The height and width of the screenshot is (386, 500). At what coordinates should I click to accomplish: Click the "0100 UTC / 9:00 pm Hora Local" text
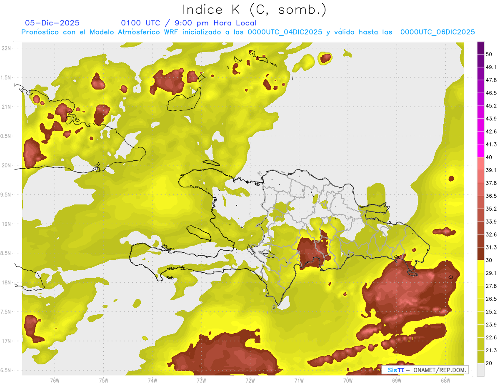[x=188, y=23]
